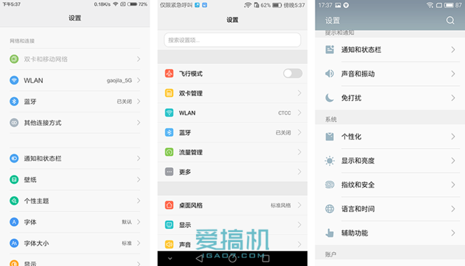This screenshot has height=266, width=465.
Task: Tap the green 壁纸 wallpaper icon
Action: pyautogui.click(x=14, y=179)
